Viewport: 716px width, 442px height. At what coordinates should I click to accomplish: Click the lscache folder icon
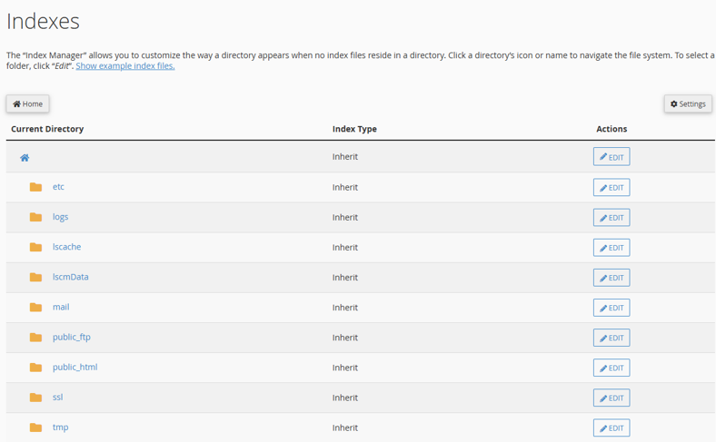point(35,247)
